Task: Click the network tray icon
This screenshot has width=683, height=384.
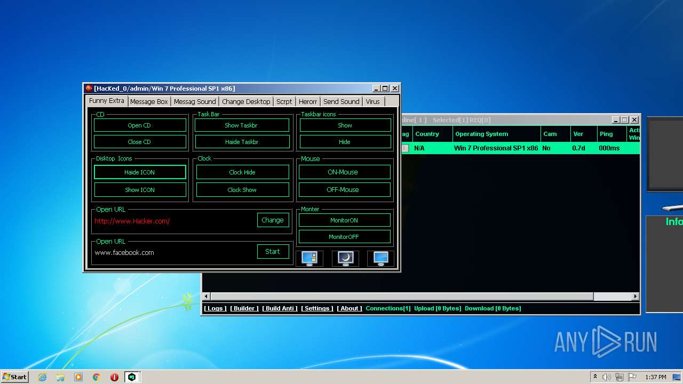Action: tap(620, 377)
